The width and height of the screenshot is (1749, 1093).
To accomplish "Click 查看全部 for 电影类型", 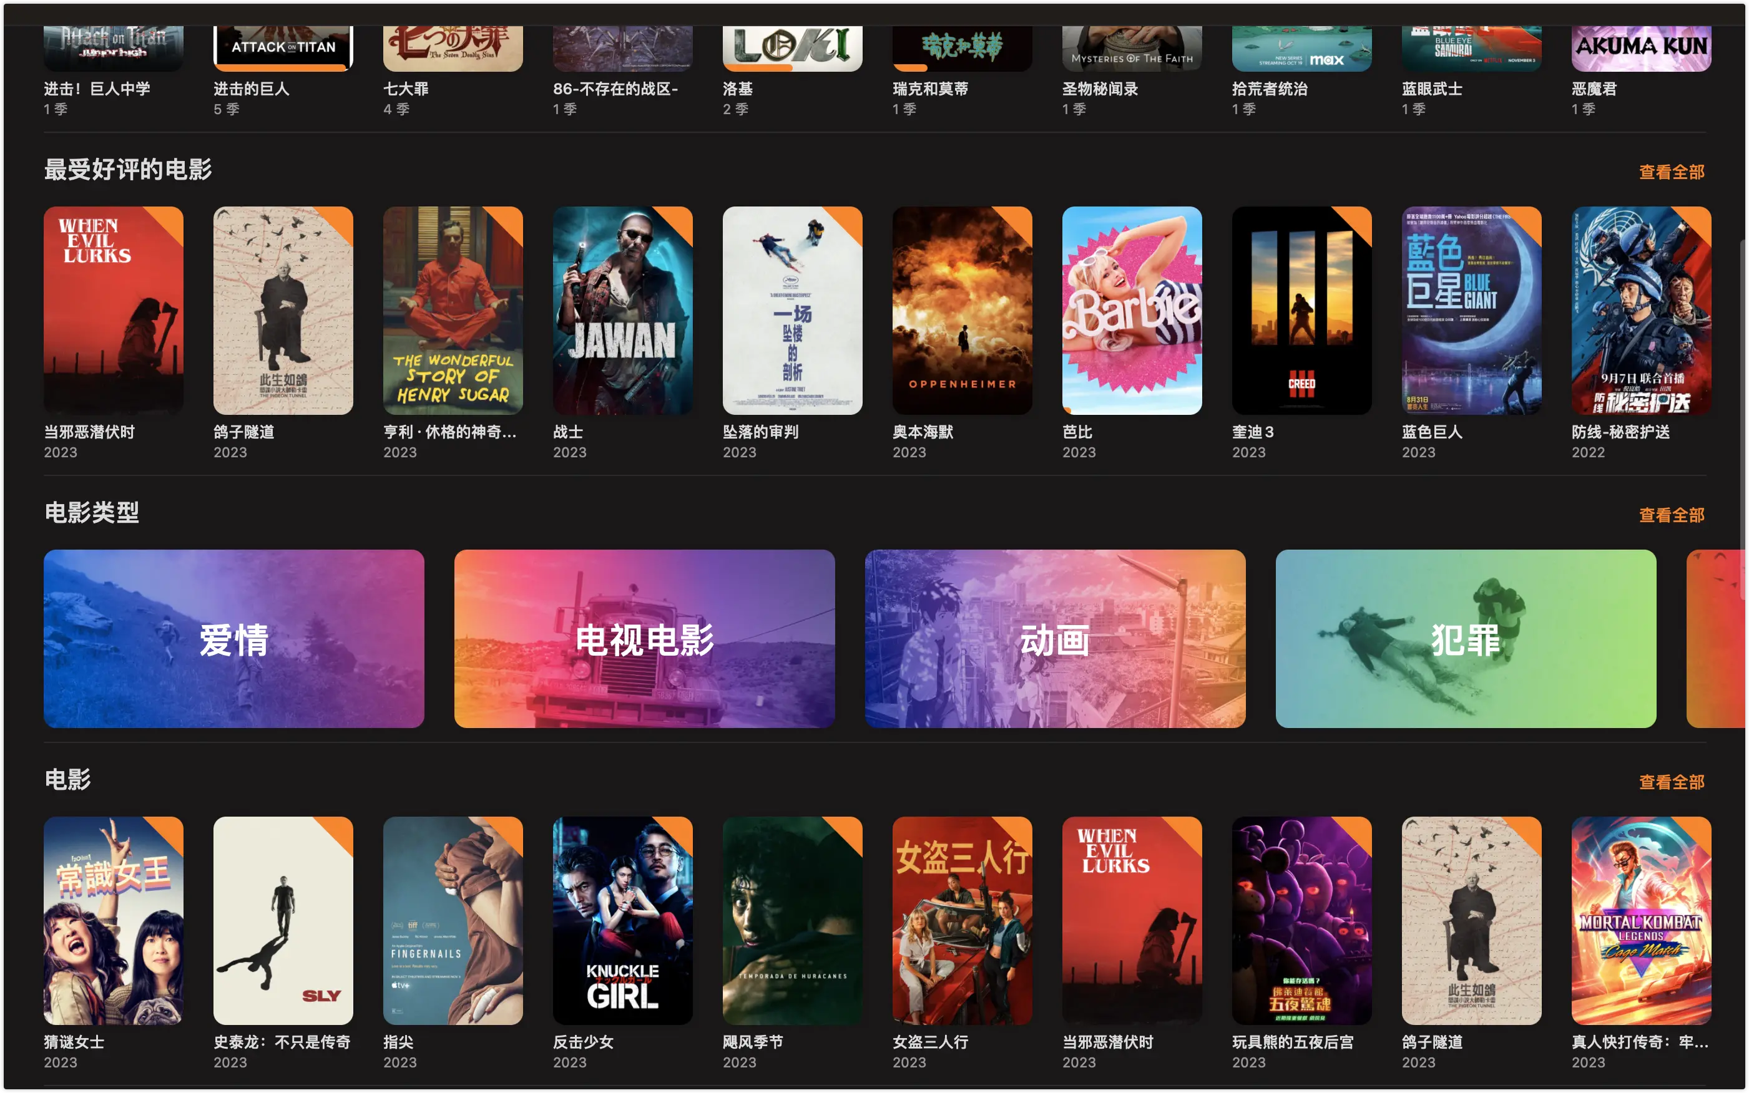I will coord(1672,515).
